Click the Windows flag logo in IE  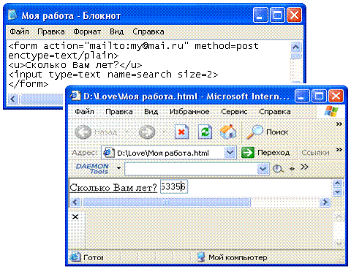331,111
